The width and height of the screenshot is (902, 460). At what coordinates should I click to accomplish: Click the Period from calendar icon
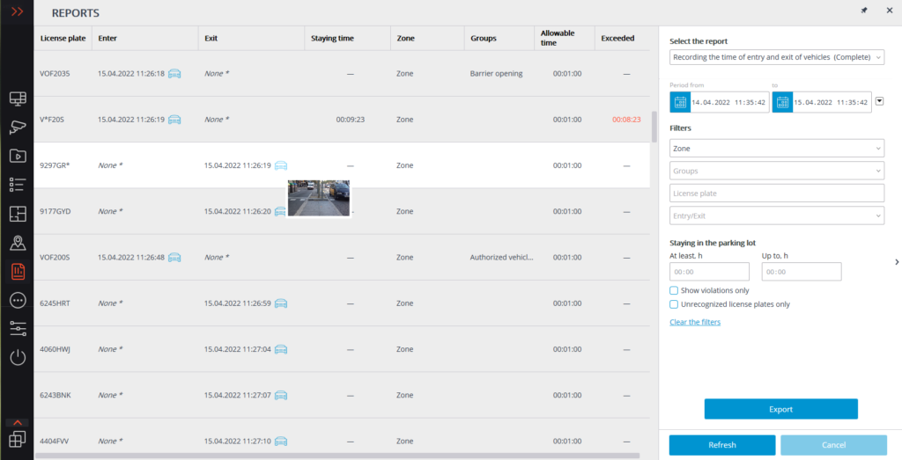point(679,102)
